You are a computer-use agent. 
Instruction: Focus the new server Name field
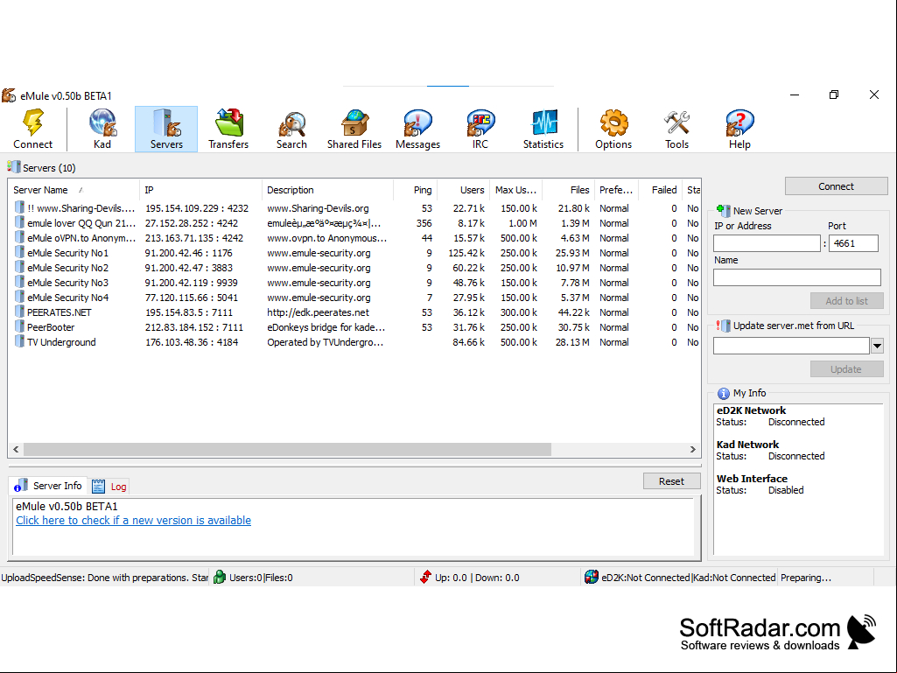point(797,277)
